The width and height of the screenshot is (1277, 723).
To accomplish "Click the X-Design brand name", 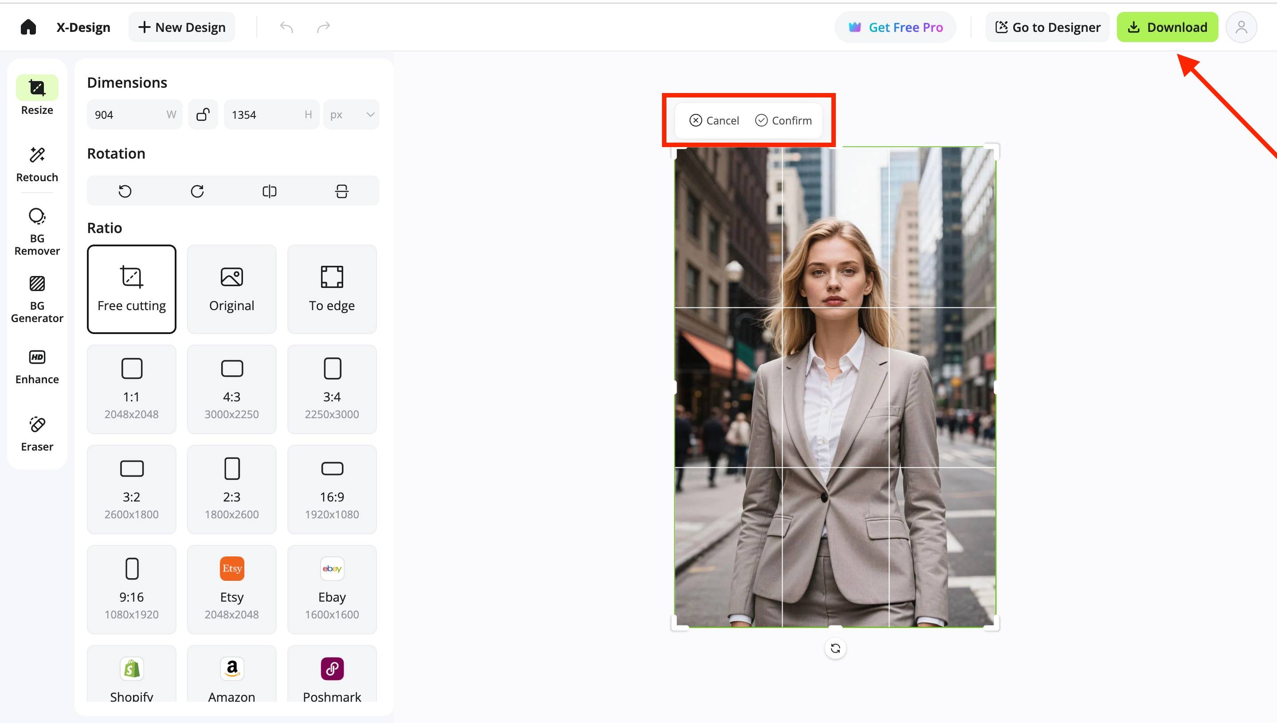I will pos(83,27).
